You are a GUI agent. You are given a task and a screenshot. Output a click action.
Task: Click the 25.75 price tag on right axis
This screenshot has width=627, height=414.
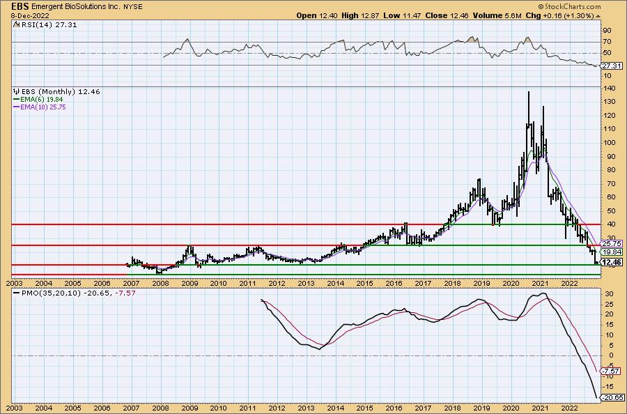[612, 243]
